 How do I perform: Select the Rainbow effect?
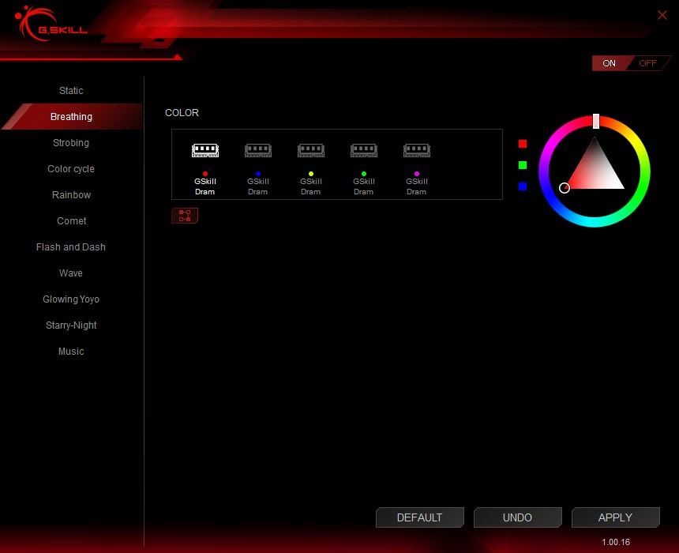coord(71,194)
